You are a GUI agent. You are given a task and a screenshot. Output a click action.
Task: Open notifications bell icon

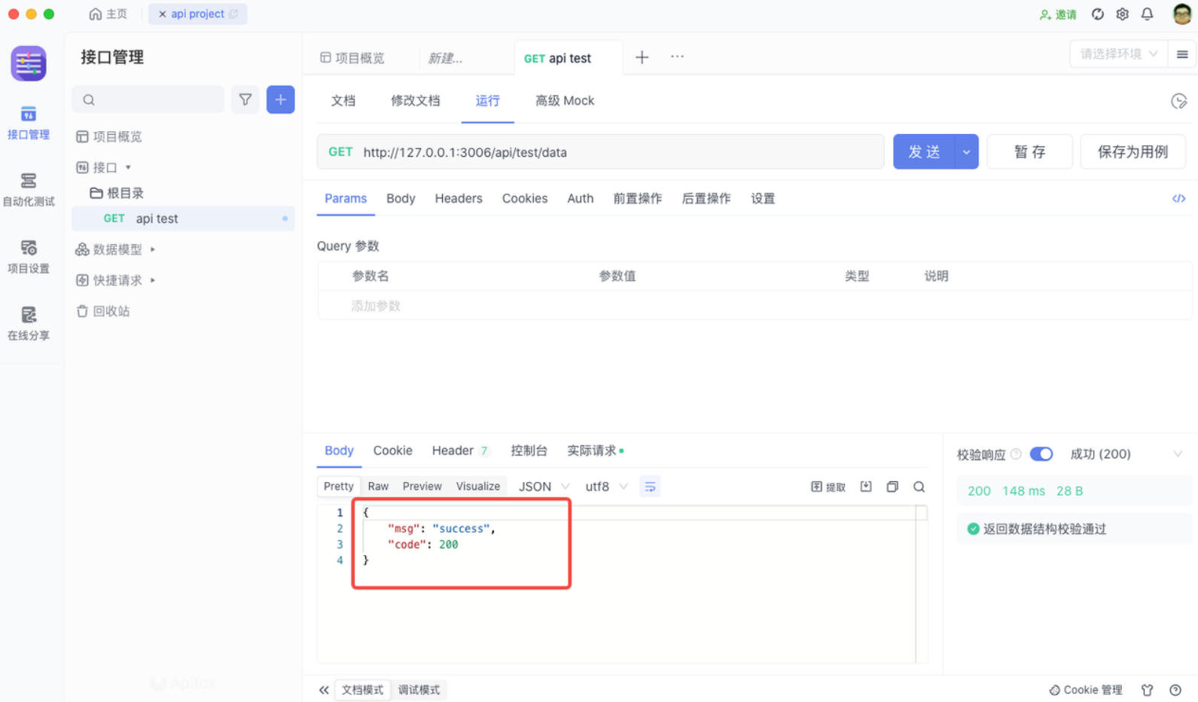point(1147,14)
